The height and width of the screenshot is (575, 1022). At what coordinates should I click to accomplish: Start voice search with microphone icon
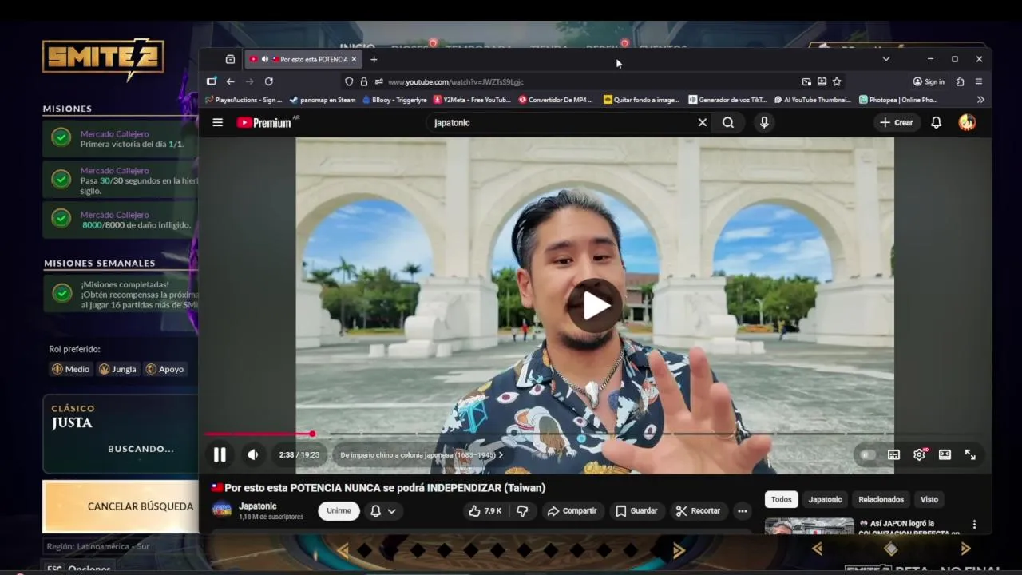pos(764,122)
